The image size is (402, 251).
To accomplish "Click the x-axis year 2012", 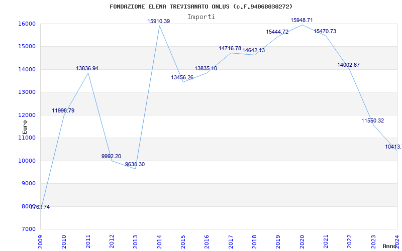I will pyautogui.click(x=112, y=242).
